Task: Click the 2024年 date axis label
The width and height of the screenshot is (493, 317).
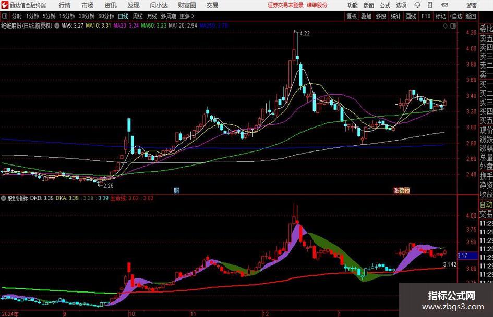Action: 10,314
